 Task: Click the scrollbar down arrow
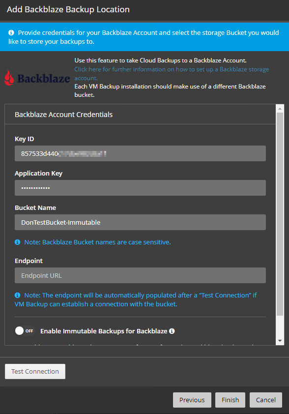point(280,341)
